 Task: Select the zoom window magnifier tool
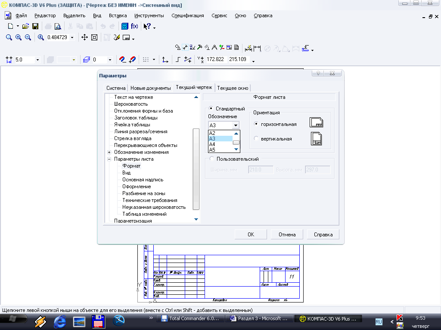9,37
